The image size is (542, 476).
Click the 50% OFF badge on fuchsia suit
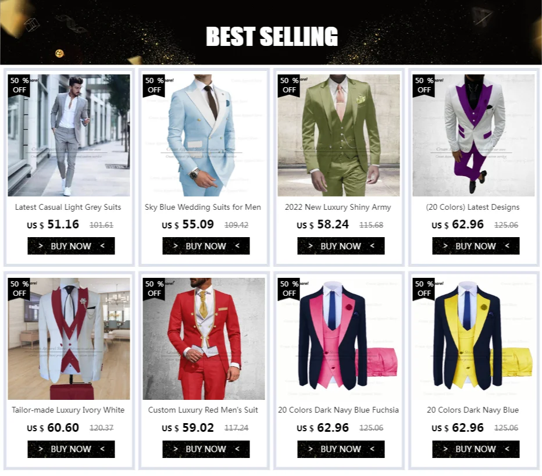(x=288, y=289)
